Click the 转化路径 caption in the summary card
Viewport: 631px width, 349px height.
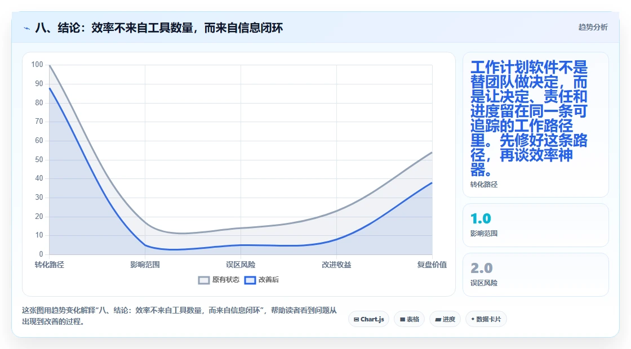click(x=484, y=185)
